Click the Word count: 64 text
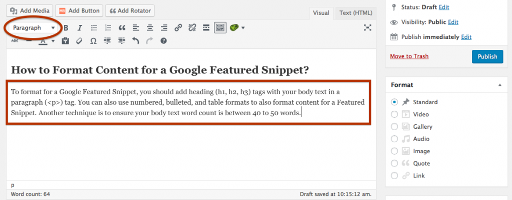Screen dimensions: 512x200 (30, 194)
